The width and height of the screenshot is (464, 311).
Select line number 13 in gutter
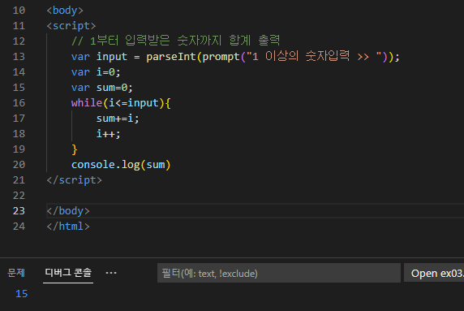pyautogui.click(x=19, y=57)
